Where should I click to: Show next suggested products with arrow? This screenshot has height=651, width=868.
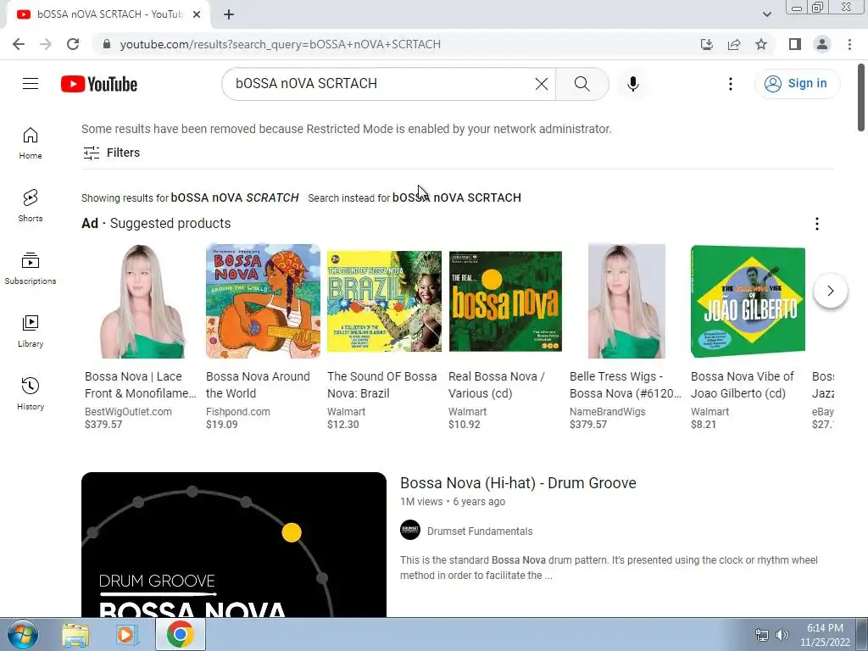pyautogui.click(x=831, y=291)
